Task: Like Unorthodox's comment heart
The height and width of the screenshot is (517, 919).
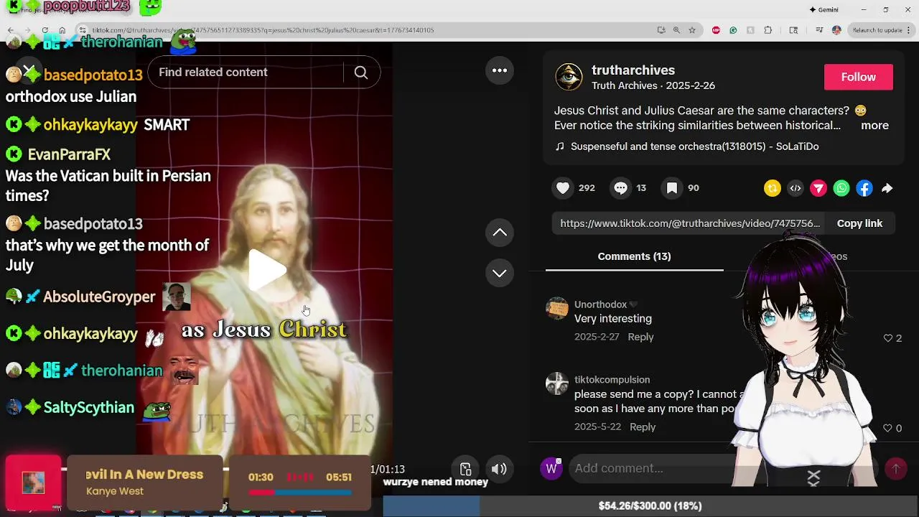Action: [887, 338]
